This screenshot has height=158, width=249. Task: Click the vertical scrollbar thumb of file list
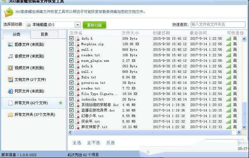(x=244, y=113)
